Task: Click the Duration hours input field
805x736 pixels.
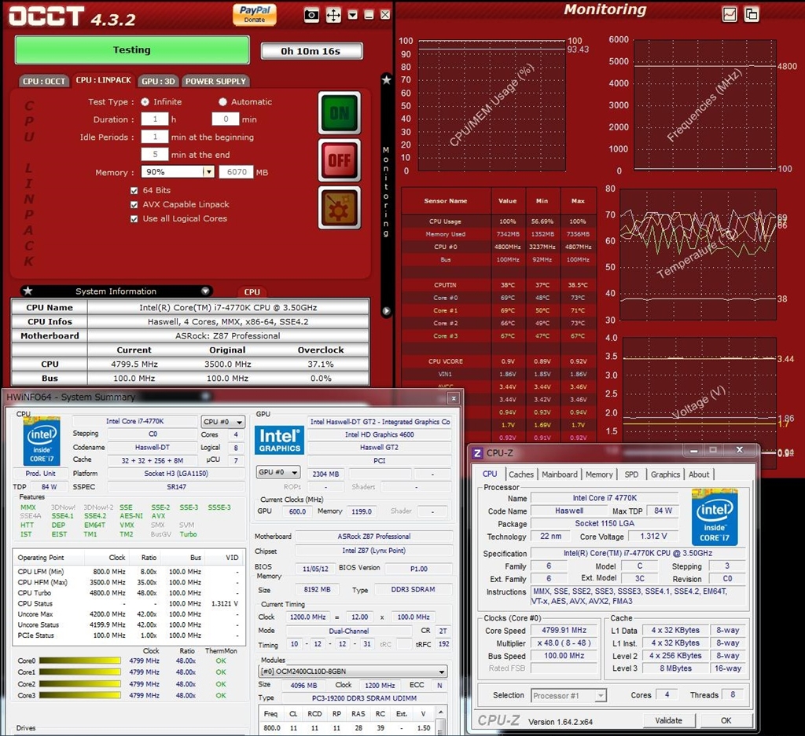Action: point(155,119)
